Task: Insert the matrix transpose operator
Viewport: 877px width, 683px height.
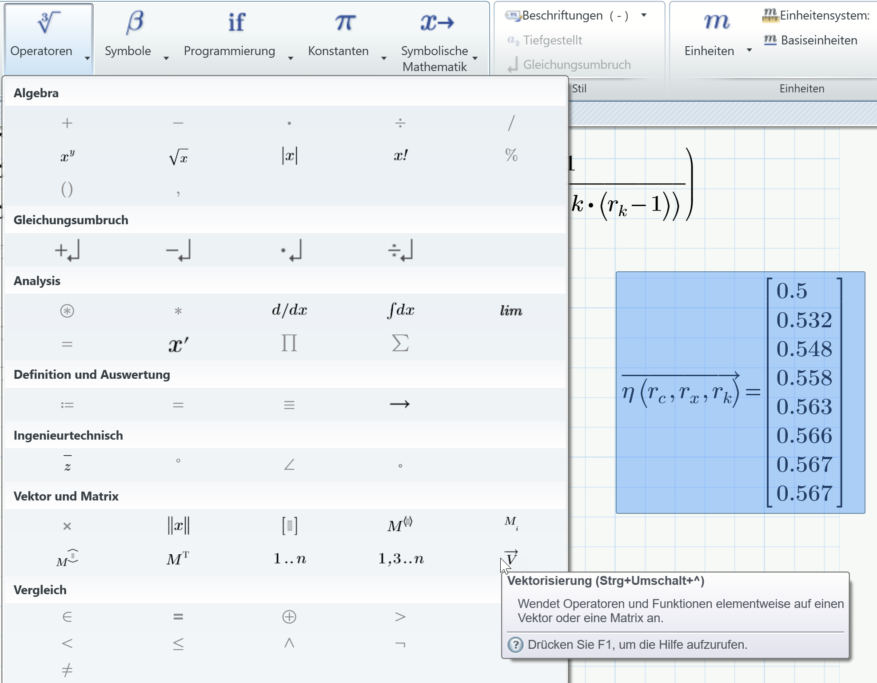Action: [177, 559]
